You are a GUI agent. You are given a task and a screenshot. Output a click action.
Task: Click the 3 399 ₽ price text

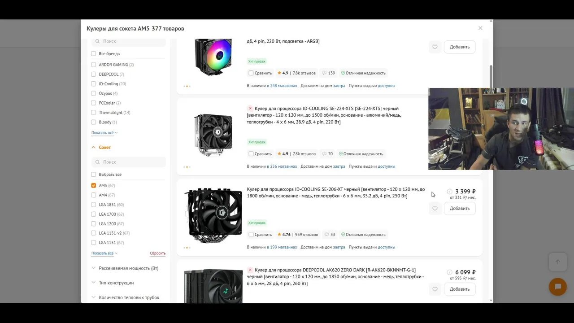465,192
